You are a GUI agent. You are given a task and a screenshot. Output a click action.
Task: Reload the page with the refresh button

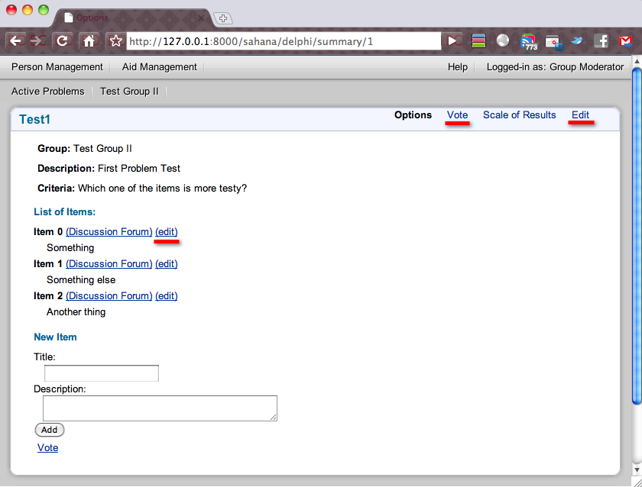pos(63,41)
